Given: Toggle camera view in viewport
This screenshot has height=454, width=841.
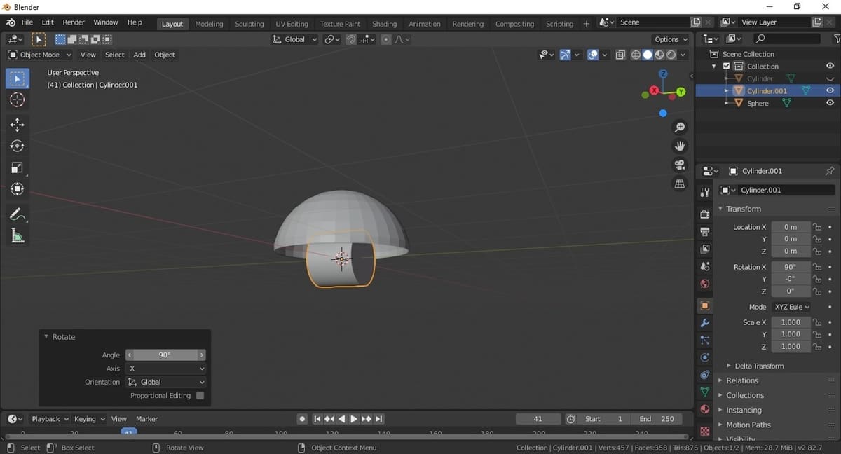Looking at the screenshot, I should pyautogui.click(x=679, y=165).
